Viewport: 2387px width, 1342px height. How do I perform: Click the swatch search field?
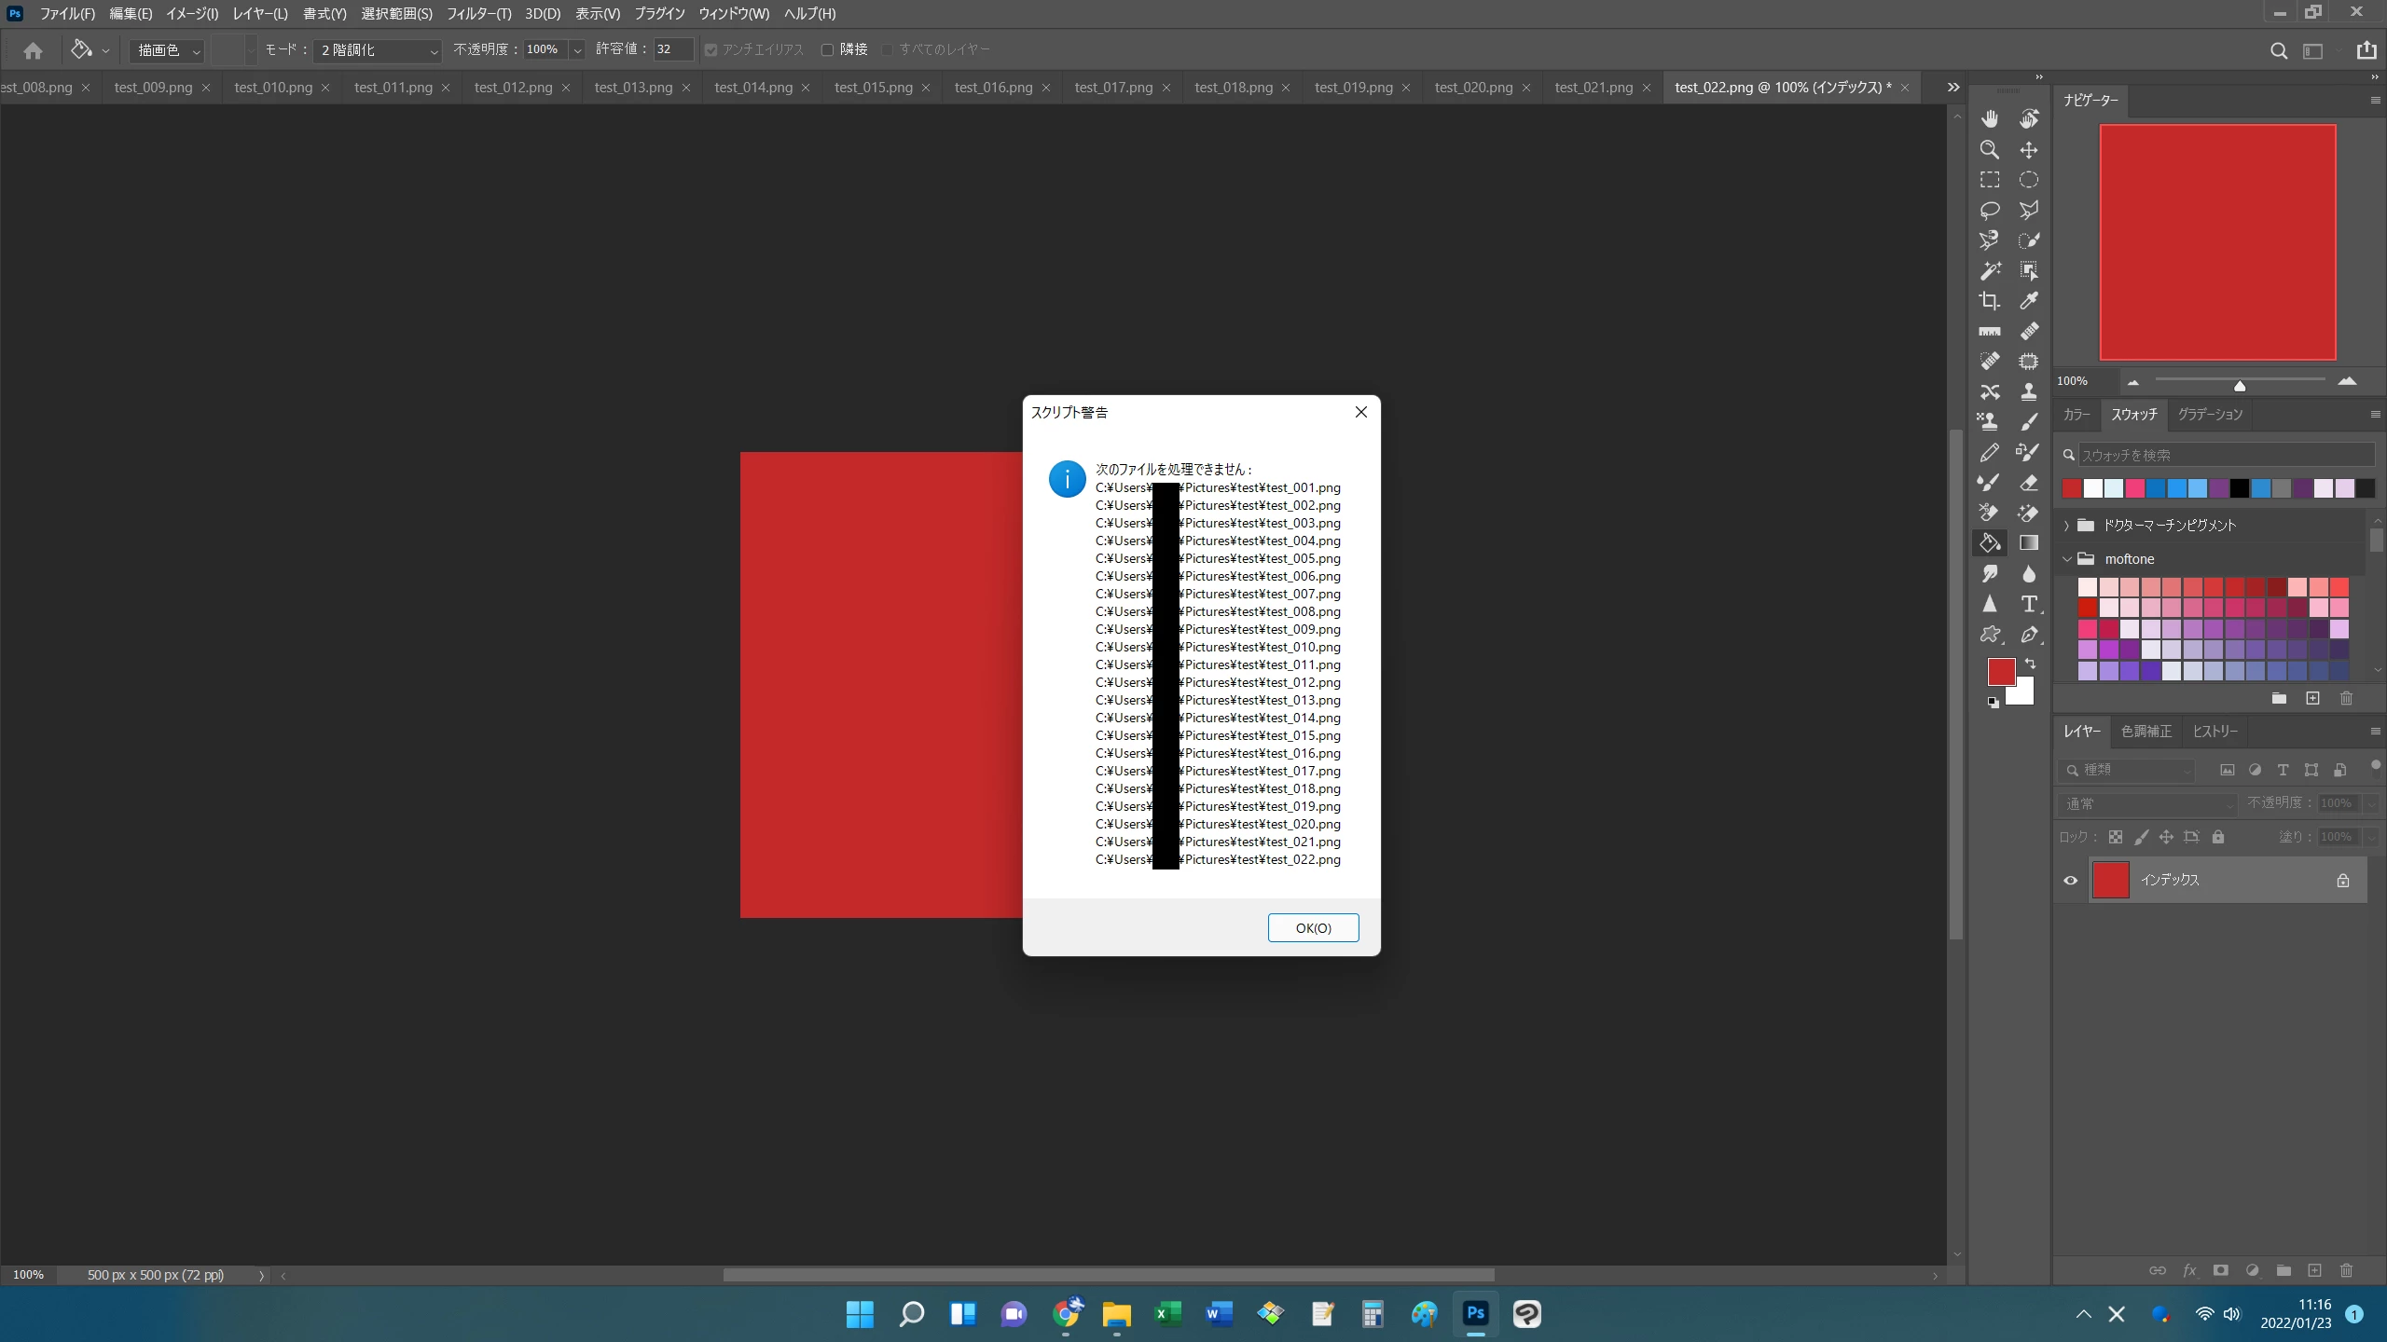tap(2225, 455)
